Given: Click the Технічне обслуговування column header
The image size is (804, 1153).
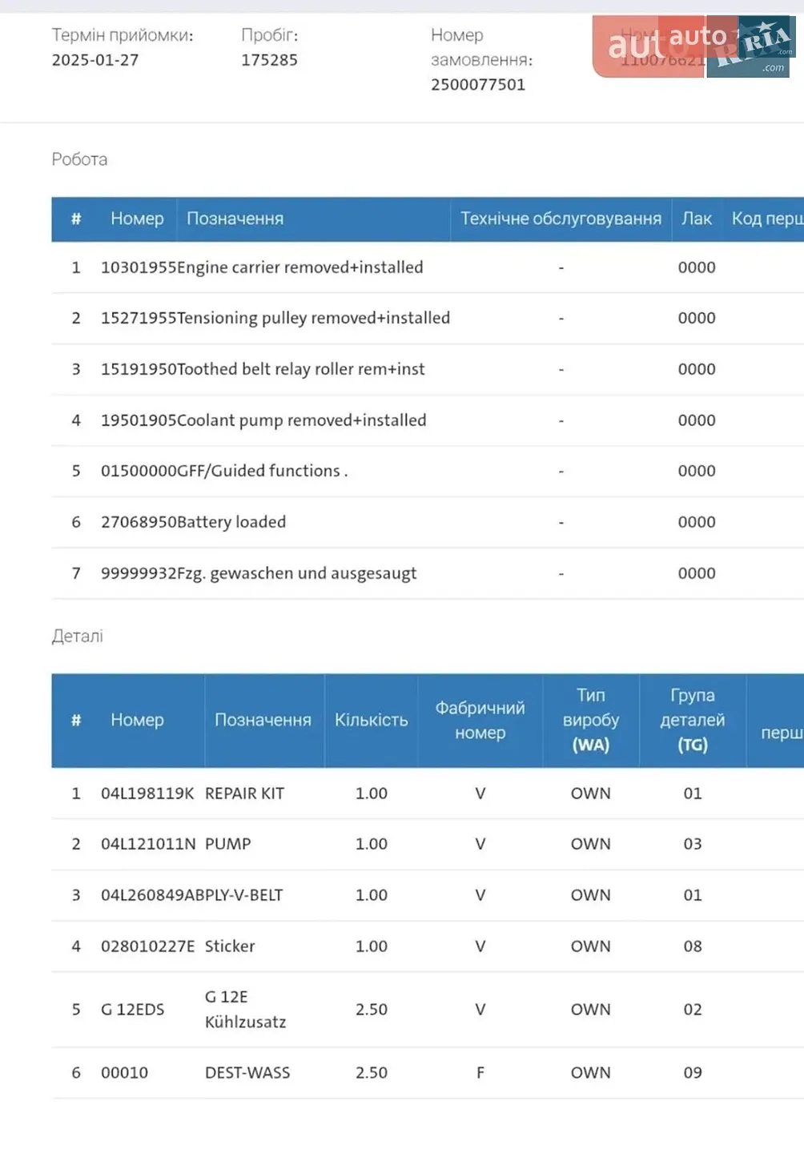Looking at the screenshot, I should [561, 219].
